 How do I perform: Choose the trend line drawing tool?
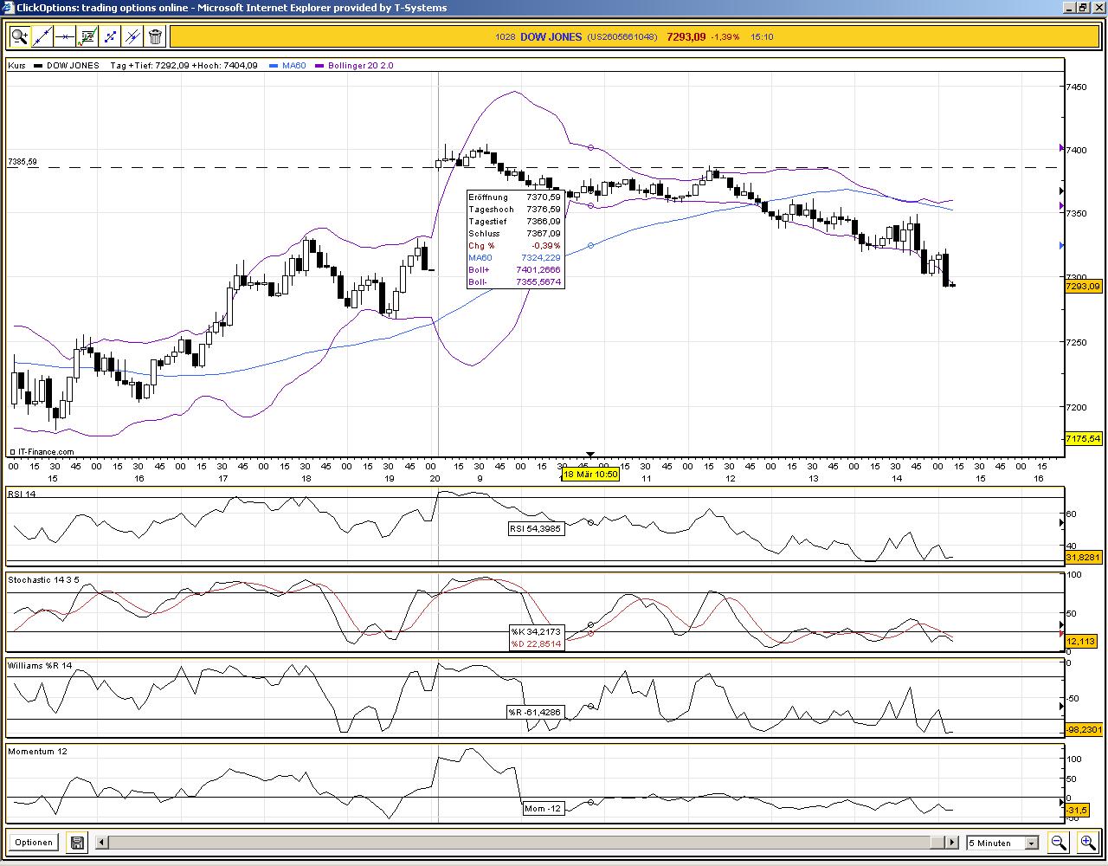(42, 36)
